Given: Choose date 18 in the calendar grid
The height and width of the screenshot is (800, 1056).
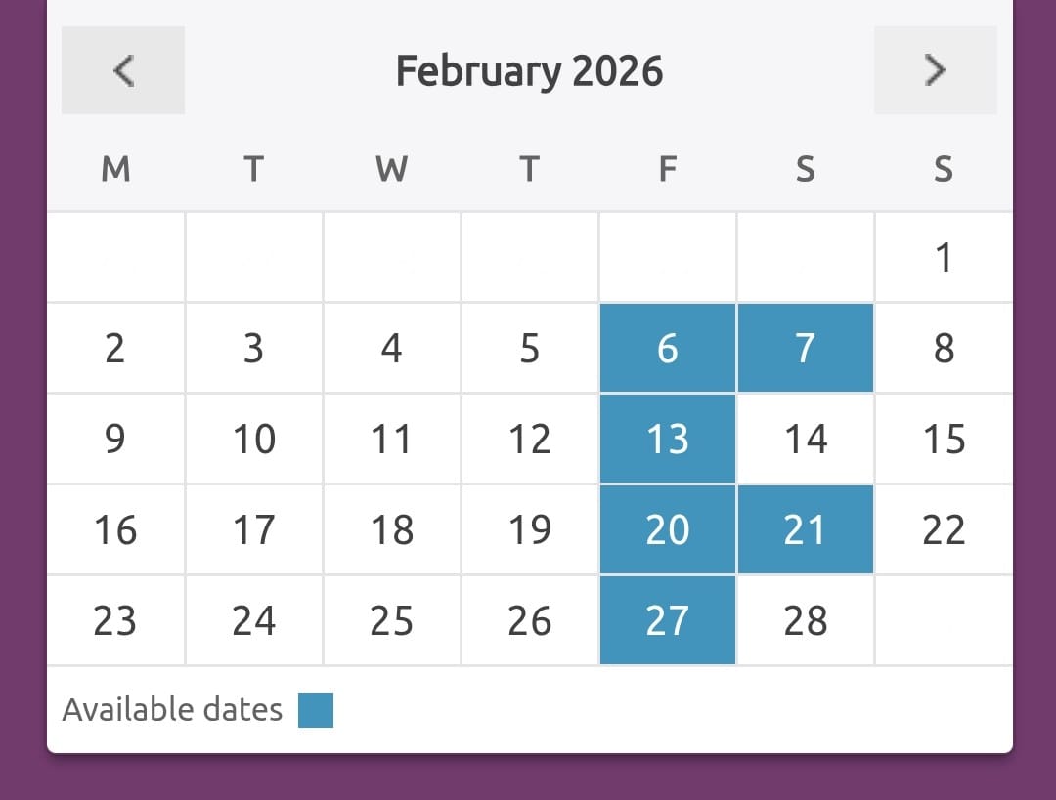Looking at the screenshot, I should (x=391, y=529).
